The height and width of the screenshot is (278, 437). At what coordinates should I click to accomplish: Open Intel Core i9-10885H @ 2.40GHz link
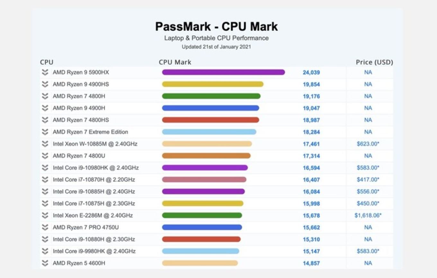pos(94,191)
